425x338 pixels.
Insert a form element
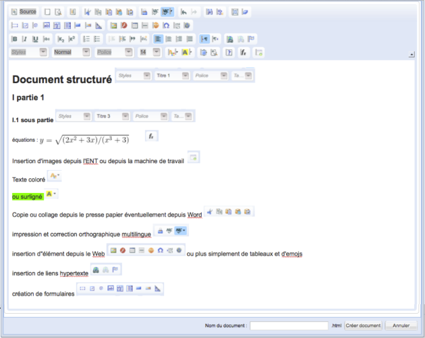tap(15, 26)
